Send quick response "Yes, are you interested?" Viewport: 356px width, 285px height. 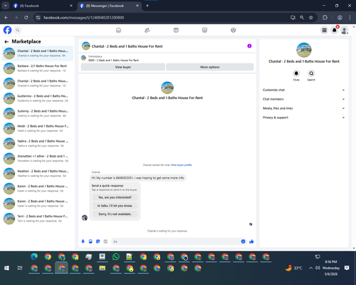pos(115,197)
